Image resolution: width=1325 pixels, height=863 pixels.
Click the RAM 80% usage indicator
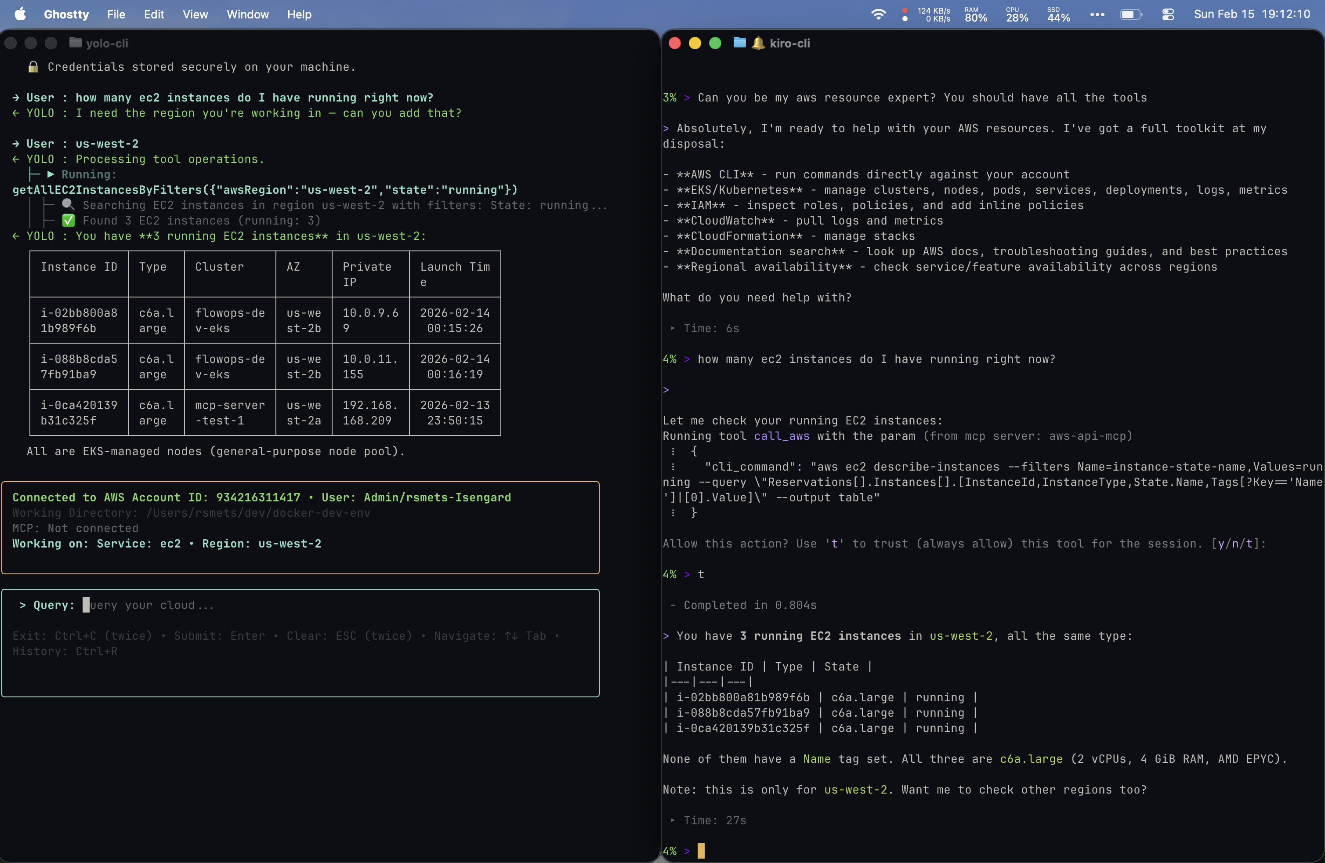[974, 14]
